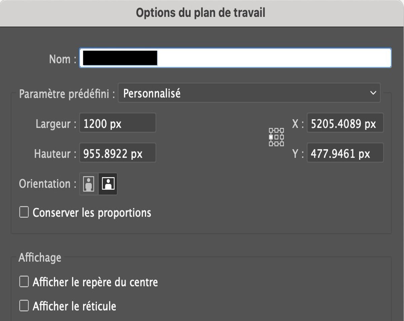Check Afficher le repère du centre

pos(24,282)
